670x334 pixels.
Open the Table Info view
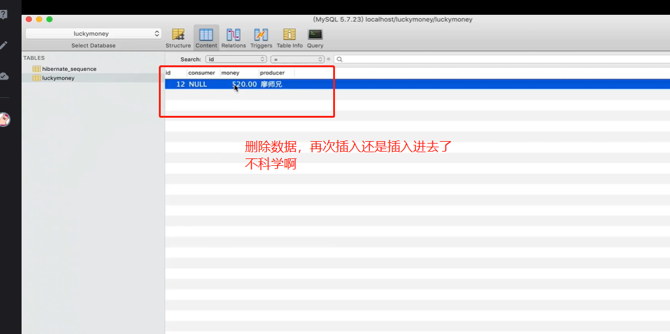pos(289,38)
